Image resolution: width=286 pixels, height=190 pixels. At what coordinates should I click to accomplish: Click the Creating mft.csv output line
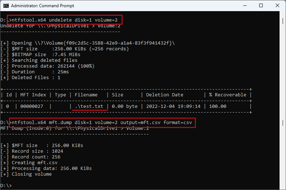point(29,162)
